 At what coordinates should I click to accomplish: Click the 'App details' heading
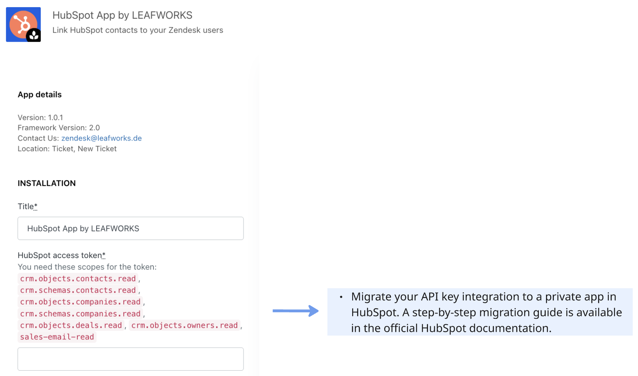tap(40, 95)
